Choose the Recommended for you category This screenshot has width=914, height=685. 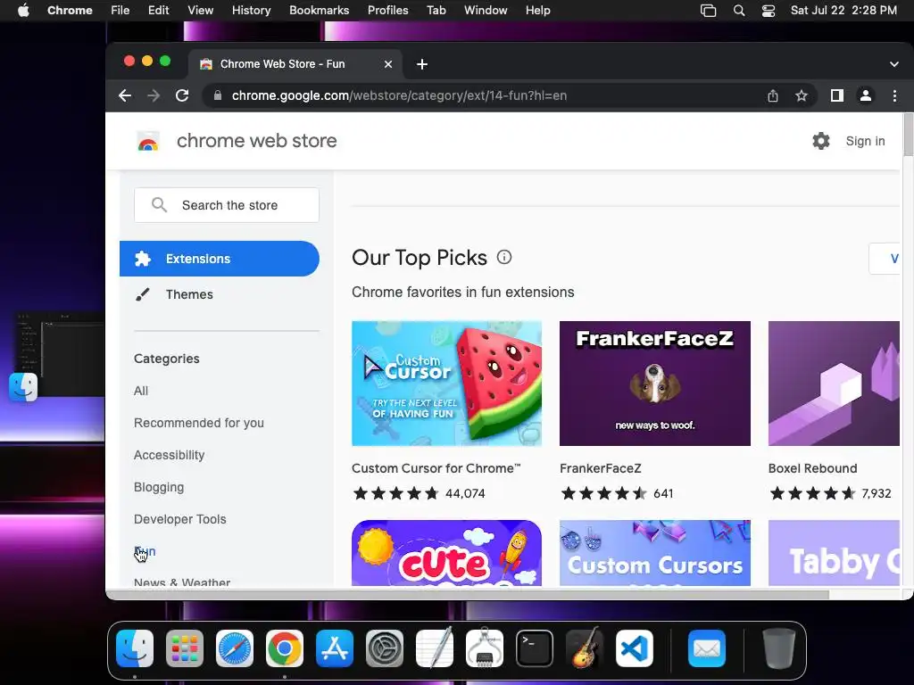(x=199, y=423)
